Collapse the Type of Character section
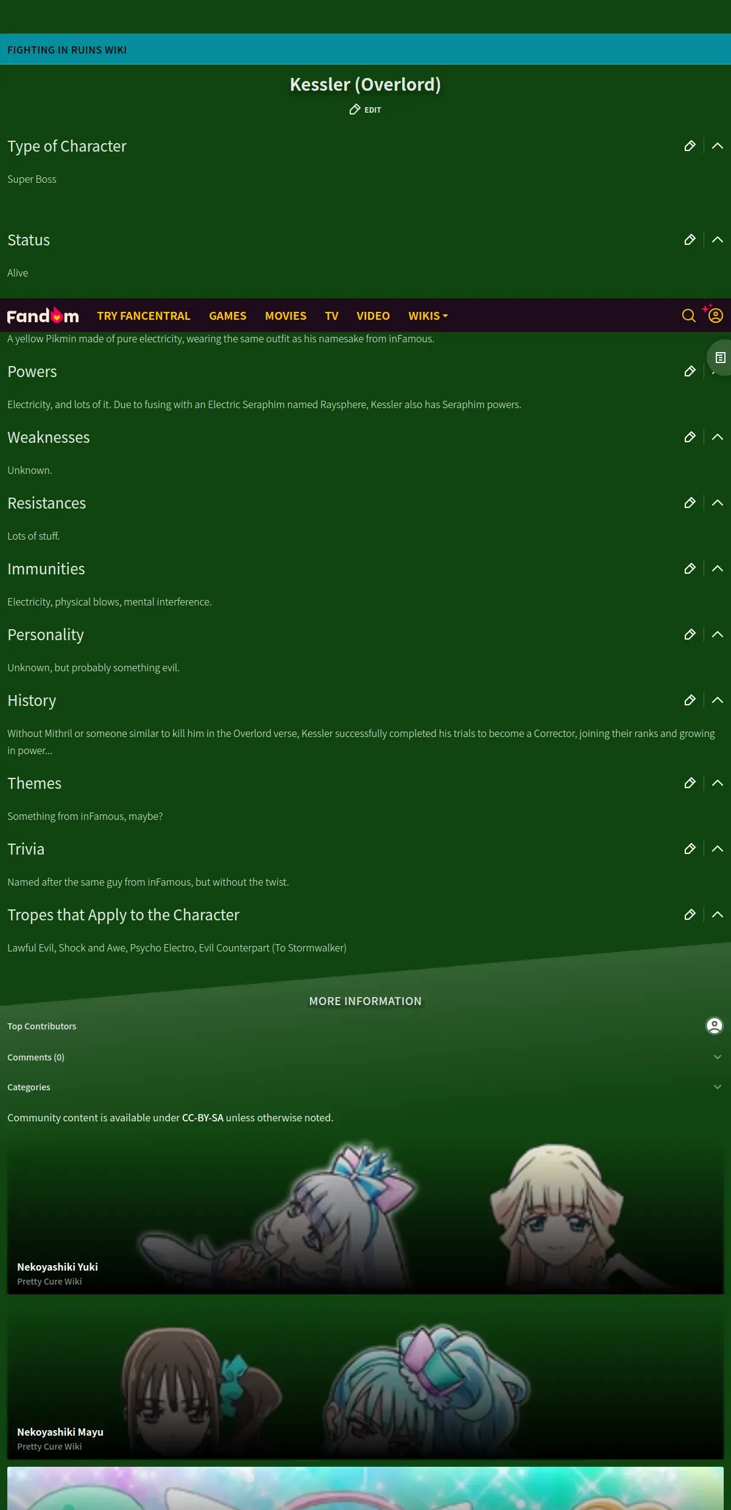Viewport: 731px width, 1510px height. [718, 146]
